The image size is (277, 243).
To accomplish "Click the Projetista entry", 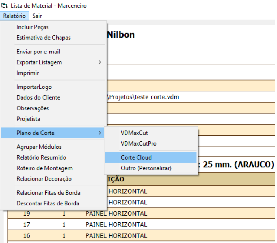I will pyautogui.click(x=29, y=119).
